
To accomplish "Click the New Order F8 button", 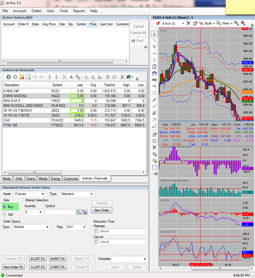I will coord(13,267).
